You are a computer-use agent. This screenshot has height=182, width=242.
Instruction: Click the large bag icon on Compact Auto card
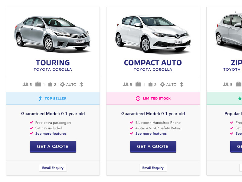pos(138,84)
